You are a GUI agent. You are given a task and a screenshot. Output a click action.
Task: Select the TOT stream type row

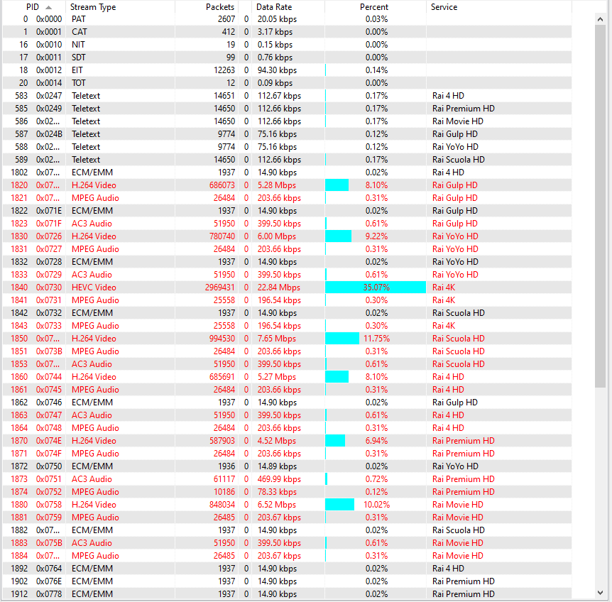click(x=287, y=83)
